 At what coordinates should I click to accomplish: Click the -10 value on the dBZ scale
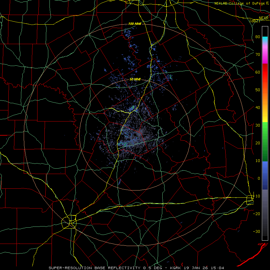click(256, 196)
